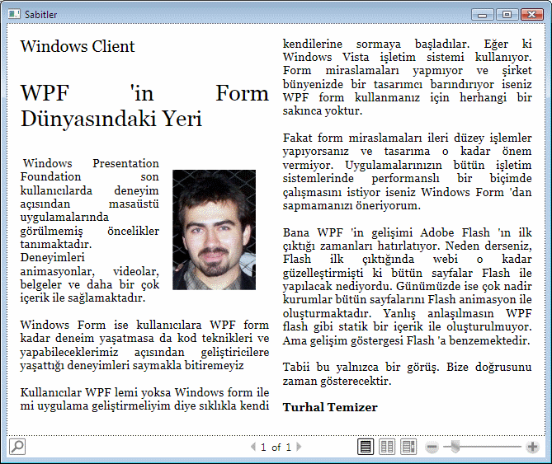
Task: Click the '1 of 1' page indicator
Action: pyautogui.click(x=276, y=448)
